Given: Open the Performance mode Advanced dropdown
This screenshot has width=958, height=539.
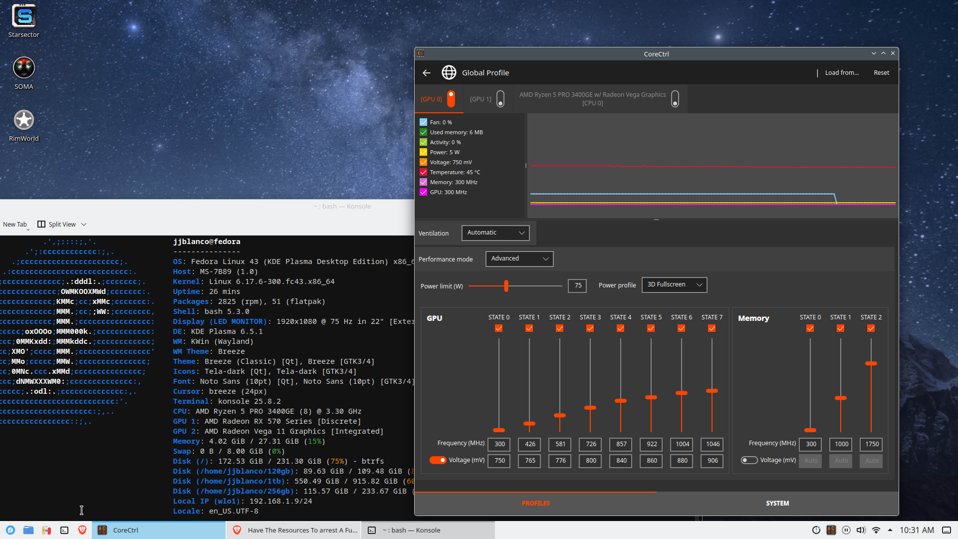Looking at the screenshot, I should coord(519,259).
